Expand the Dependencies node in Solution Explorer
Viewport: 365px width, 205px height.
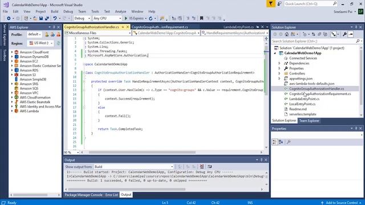279,63
